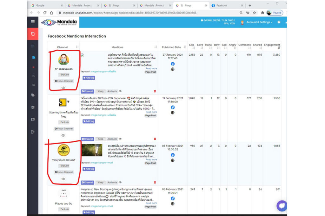
Task: Click Focus Channel under Starvingtime
Action: [63, 129]
